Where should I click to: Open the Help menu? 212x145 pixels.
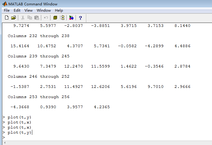tap(59, 10)
